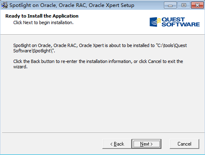This screenshot has height=155, width=205.
Task: Click the Spotlight on Oracle Setup title text
Action: 72,5
